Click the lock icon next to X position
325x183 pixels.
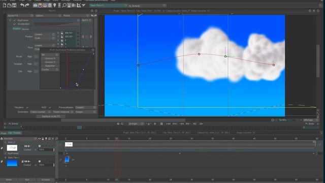[62, 33]
